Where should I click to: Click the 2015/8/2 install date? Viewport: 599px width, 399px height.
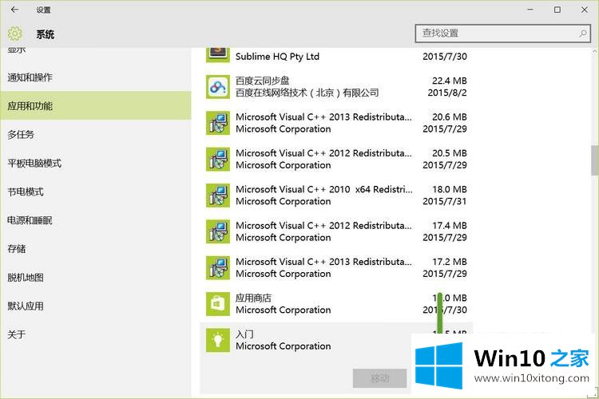pos(447,93)
